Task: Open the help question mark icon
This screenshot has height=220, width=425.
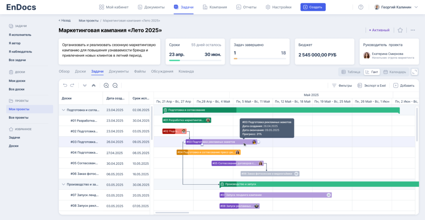Action: [x=361, y=7]
